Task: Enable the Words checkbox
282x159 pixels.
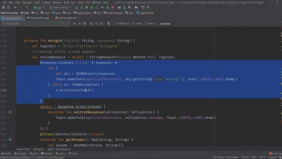Action: tap(133, 23)
